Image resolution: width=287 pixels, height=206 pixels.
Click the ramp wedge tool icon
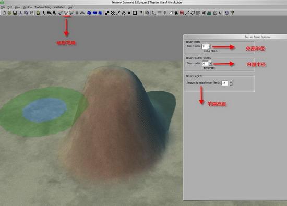coord(171,13)
